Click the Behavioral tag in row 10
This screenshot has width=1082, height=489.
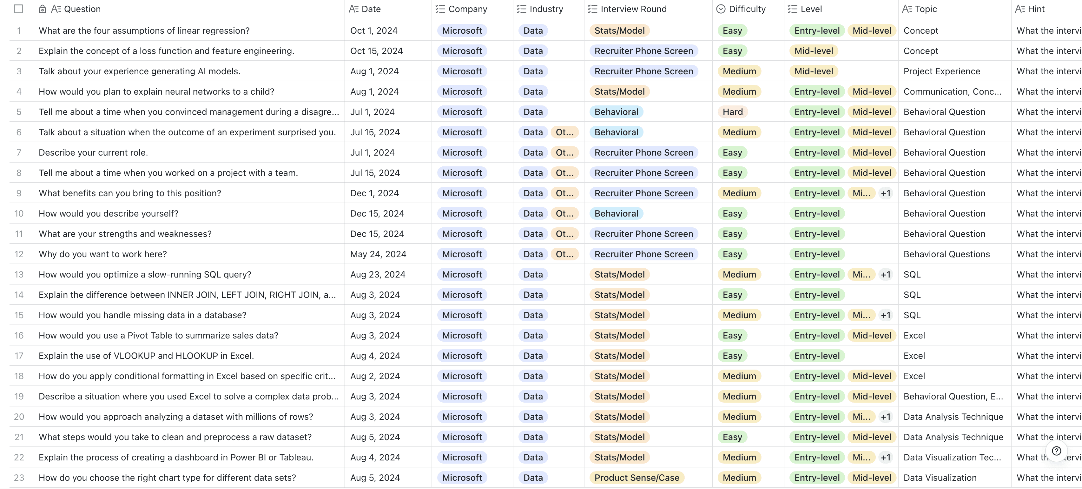coord(616,214)
